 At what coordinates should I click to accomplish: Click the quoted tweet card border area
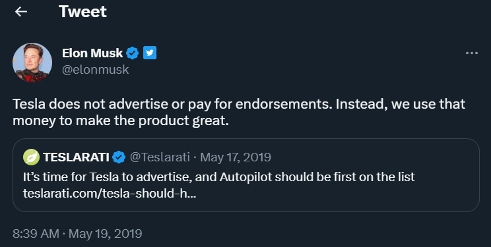pyautogui.click(x=245, y=175)
